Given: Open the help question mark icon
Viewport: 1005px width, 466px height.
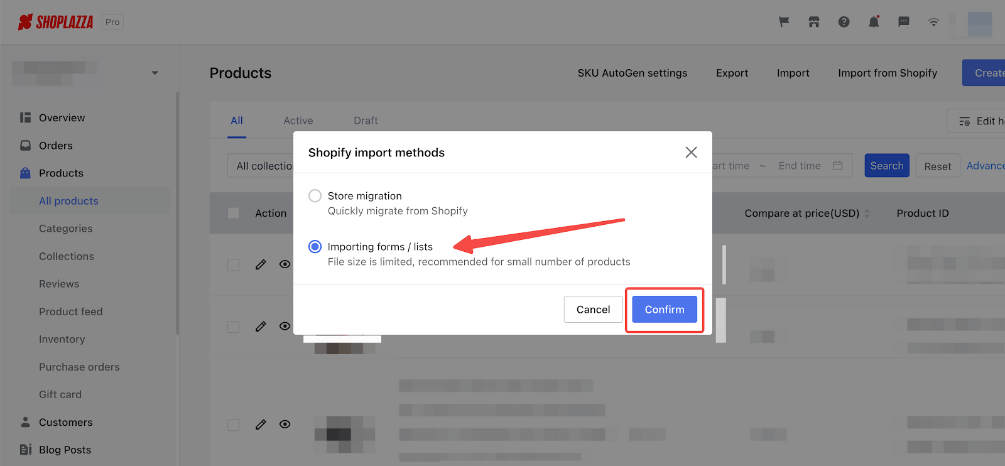Looking at the screenshot, I should [844, 22].
